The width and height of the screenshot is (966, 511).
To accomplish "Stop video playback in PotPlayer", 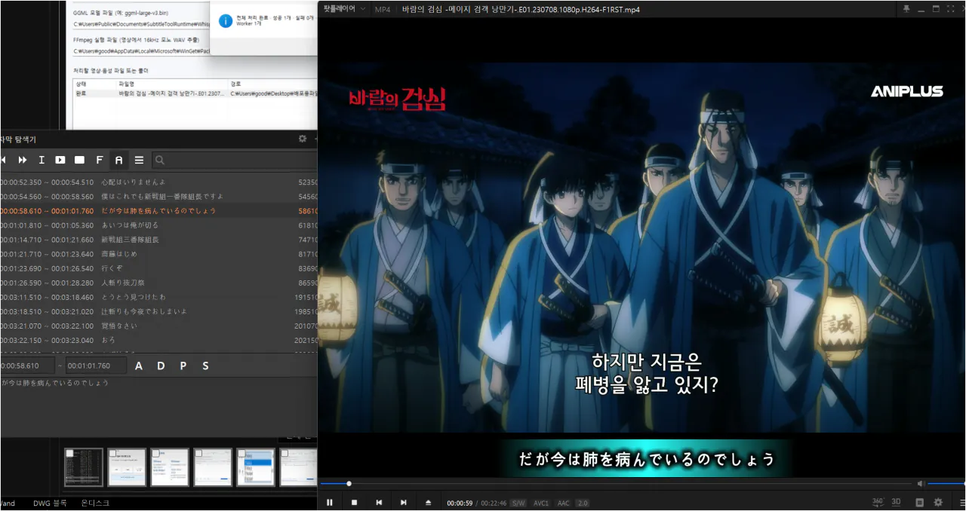I will (354, 502).
